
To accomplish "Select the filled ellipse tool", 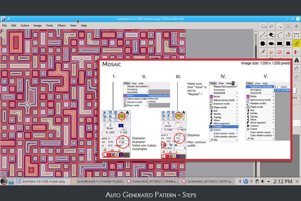I will pos(271,43).
